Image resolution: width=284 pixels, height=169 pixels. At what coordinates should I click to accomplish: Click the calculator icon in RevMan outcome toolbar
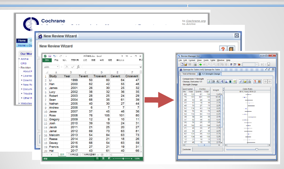tap(230, 81)
